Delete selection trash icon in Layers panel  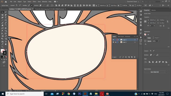(x=135, y=57)
